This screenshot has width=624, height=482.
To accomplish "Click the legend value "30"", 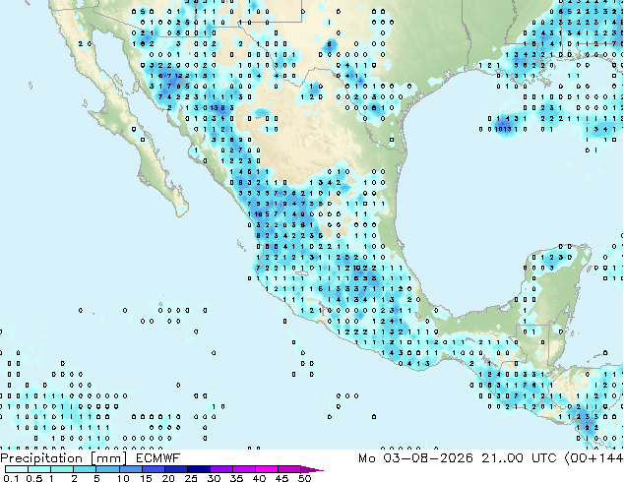I will point(214,478).
